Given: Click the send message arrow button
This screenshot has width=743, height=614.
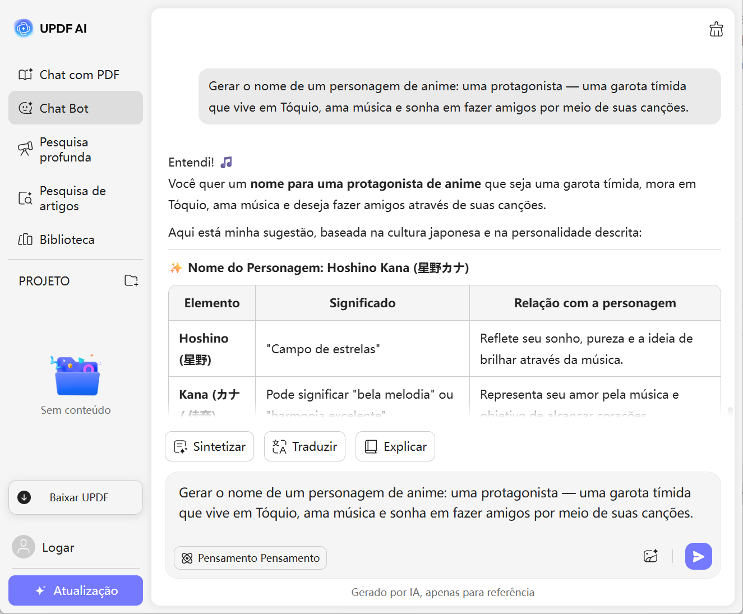Looking at the screenshot, I should (698, 556).
